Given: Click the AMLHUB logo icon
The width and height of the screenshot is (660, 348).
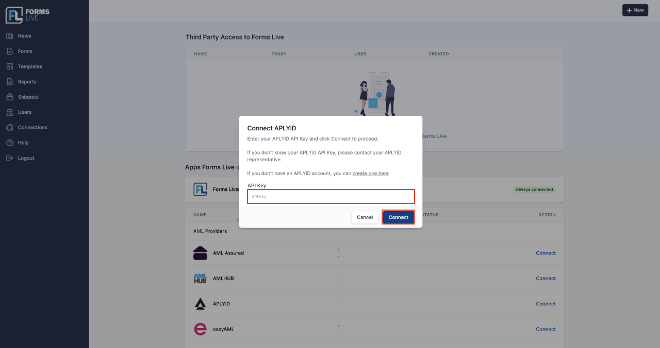Looking at the screenshot, I should coord(200,279).
